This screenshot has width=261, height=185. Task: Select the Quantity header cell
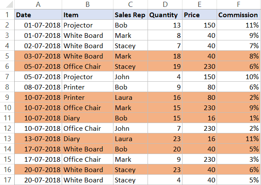(165, 15)
